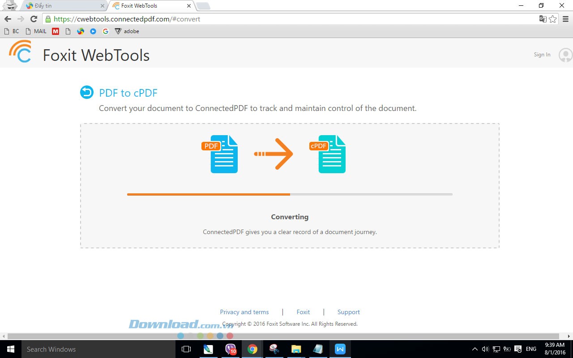Show hidden system tray icons

coord(475,349)
